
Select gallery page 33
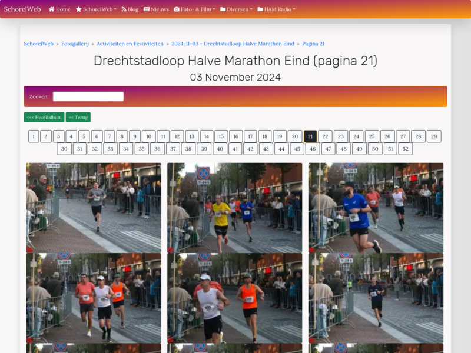click(x=111, y=149)
